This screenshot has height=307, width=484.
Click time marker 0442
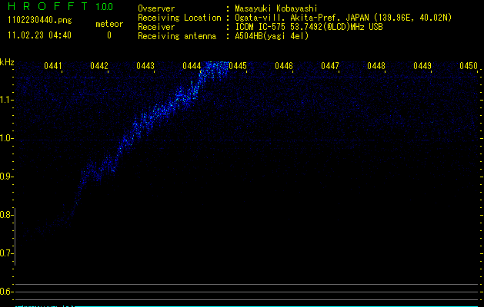click(99, 66)
